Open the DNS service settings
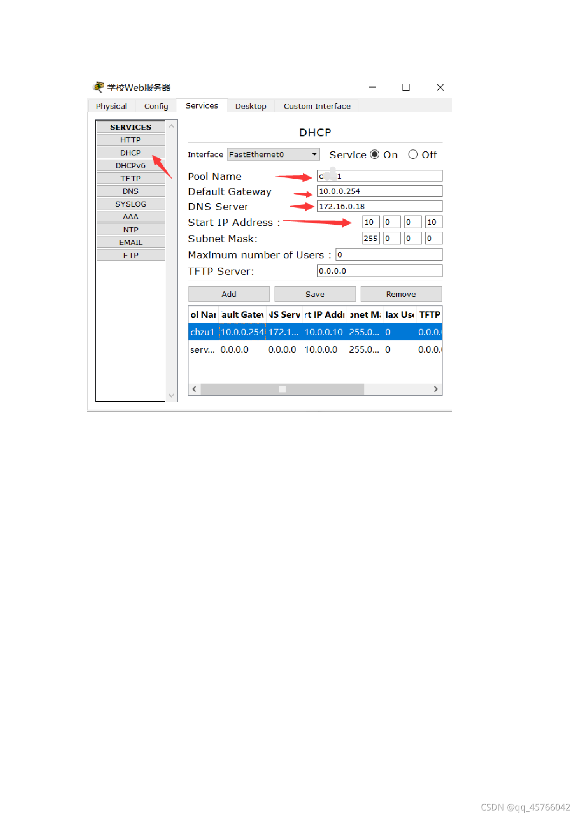The image size is (577, 817). click(x=131, y=191)
